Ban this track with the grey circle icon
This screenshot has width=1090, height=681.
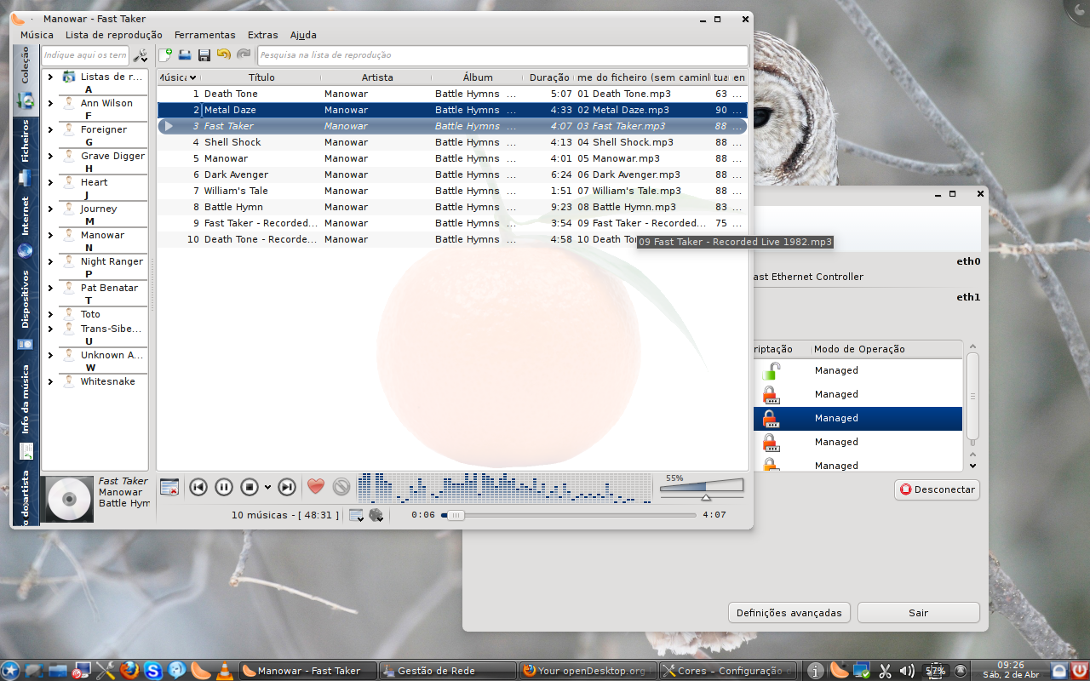coord(341,487)
